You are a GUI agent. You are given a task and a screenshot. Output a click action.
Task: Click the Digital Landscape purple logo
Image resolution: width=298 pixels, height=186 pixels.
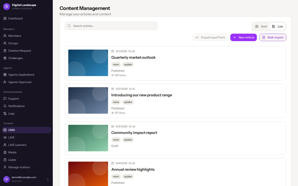coord(7,6)
